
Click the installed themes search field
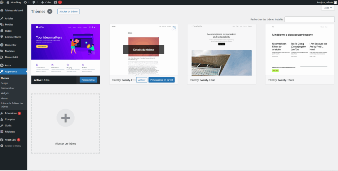[310, 19]
